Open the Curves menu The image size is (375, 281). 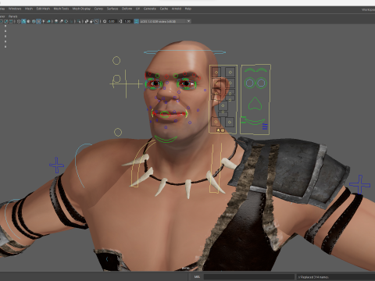pos(98,9)
